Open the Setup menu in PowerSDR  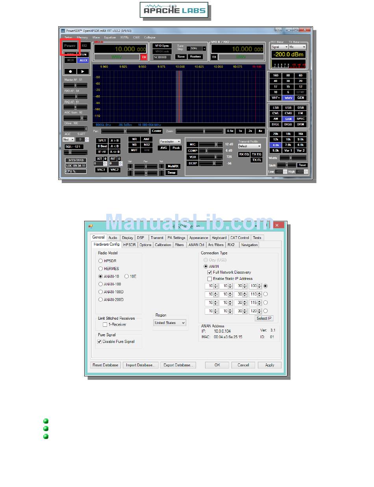(69, 37)
